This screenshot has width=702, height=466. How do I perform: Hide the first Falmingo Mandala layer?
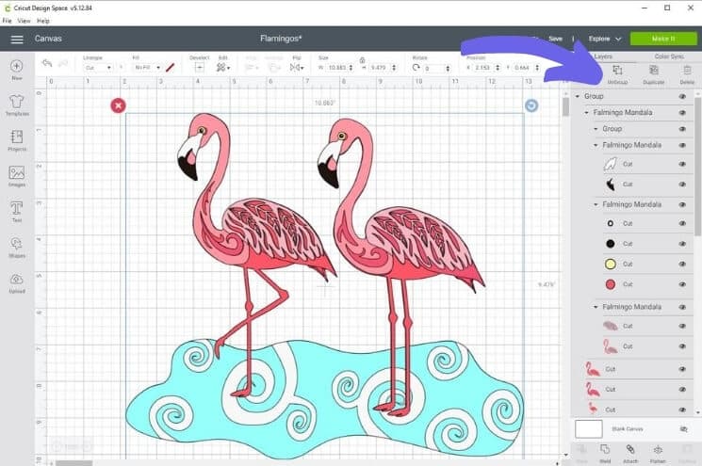pos(682,113)
